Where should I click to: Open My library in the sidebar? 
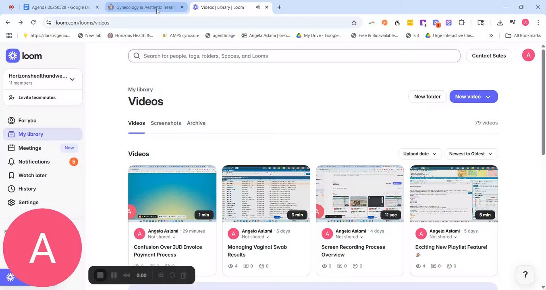point(43,134)
